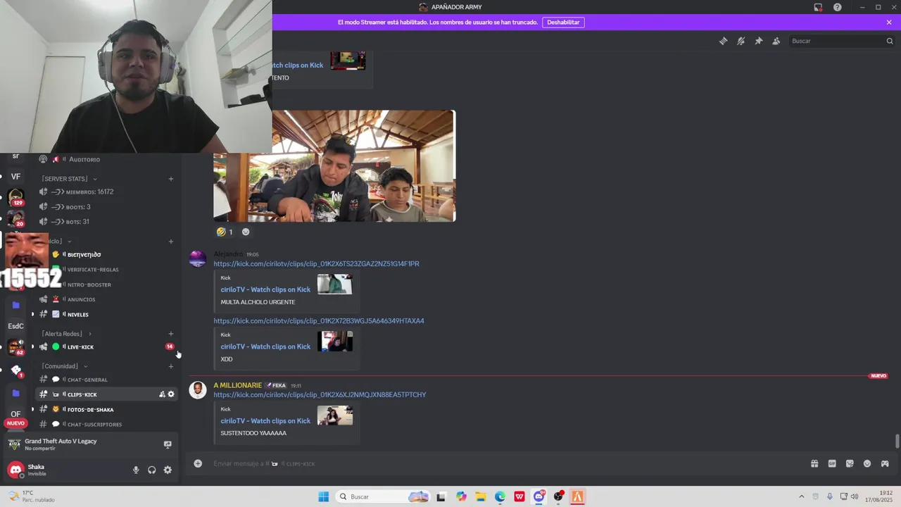Open Copilot from the taskbar

(461, 496)
